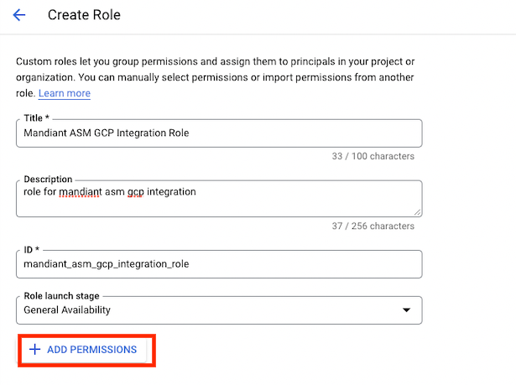Viewport: 516px width, 385px height.
Task: Open the General Availability combo box
Action: tap(219, 310)
